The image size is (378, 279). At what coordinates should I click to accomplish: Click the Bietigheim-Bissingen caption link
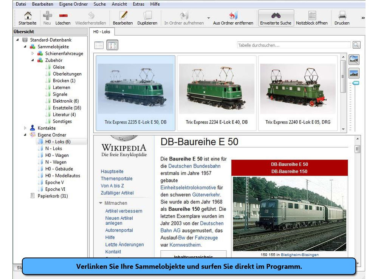tap(300, 255)
